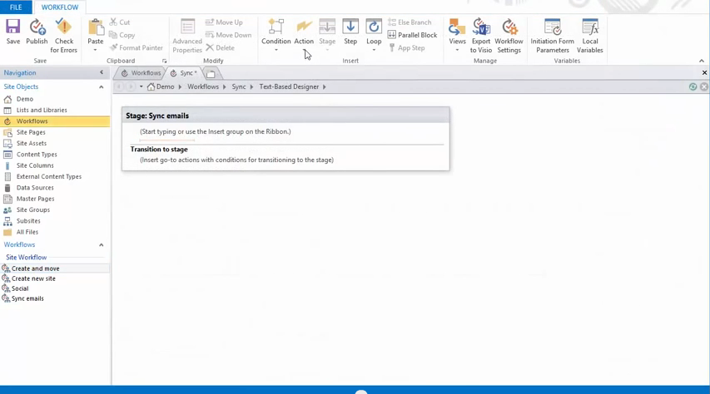Open a new blank document tab
Viewport: 710px width, 394px height.
coord(211,73)
